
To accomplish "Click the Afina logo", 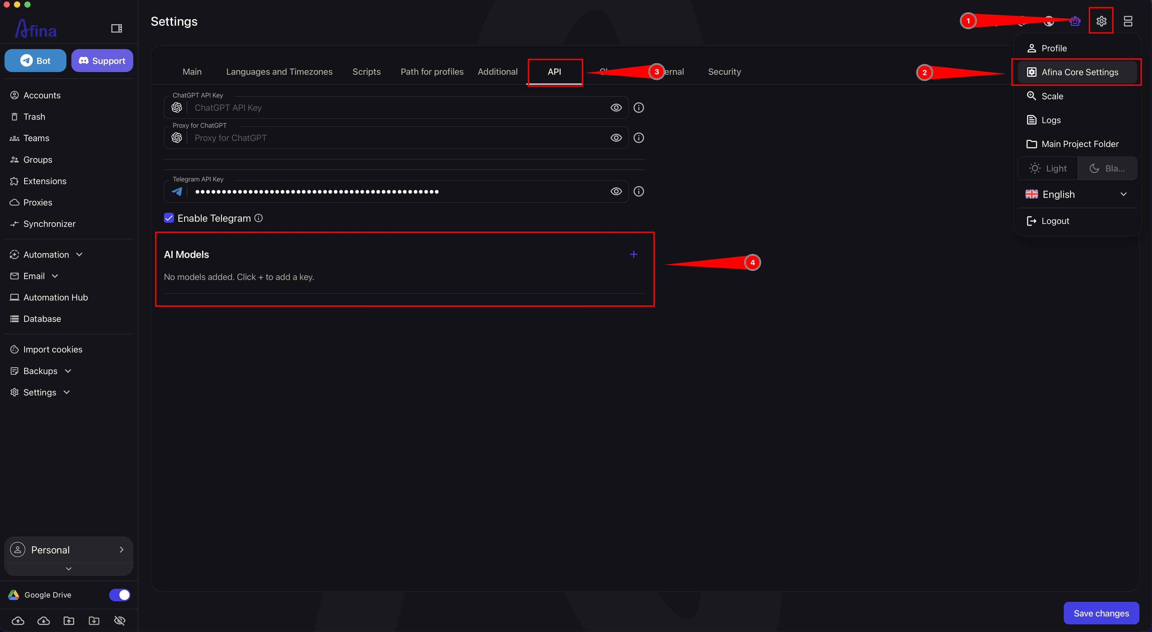I will pos(36,28).
